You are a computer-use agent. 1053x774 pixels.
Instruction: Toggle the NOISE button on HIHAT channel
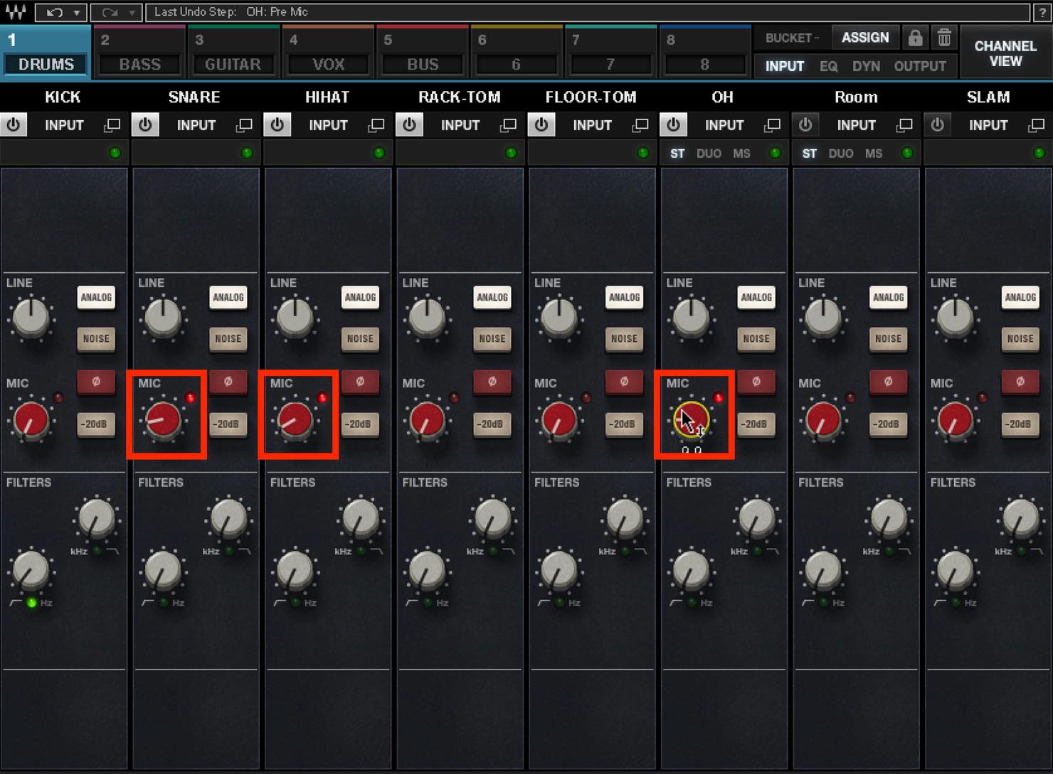(x=360, y=339)
